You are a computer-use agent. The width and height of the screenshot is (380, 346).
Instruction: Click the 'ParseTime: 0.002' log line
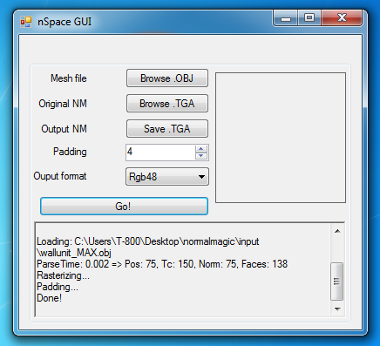click(162, 264)
